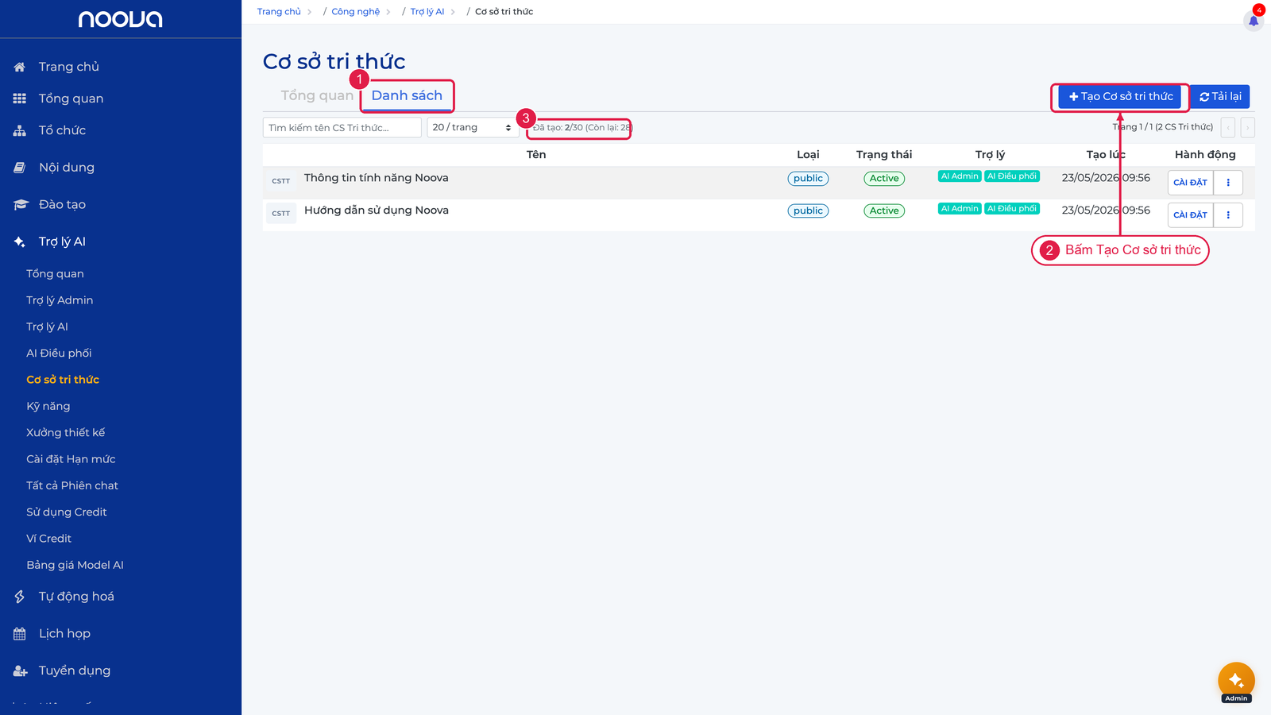
Task: Click the orange AI Admin assistant bubble
Action: [1236, 681]
